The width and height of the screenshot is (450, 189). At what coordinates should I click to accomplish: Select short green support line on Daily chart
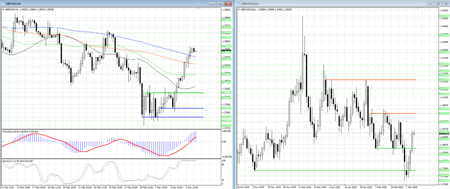coord(396,148)
